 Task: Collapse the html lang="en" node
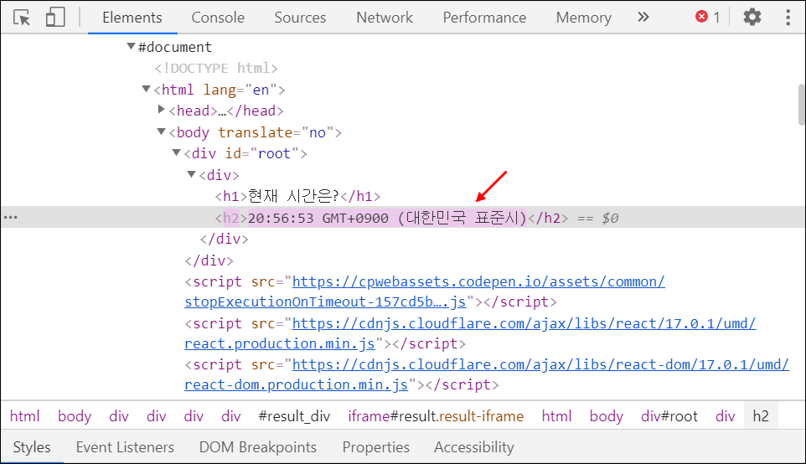[x=147, y=90]
